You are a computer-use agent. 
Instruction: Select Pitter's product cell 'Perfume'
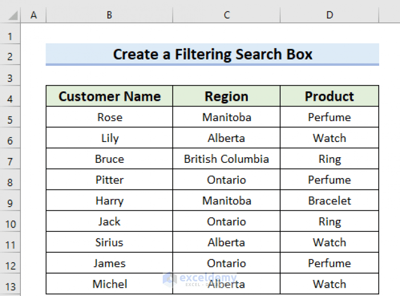(330, 180)
